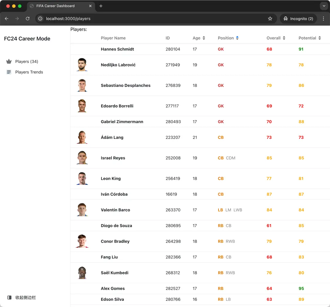This screenshot has height=307, width=330.
Task: Click Nediljko Labrović's face photo
Action: 82,65
